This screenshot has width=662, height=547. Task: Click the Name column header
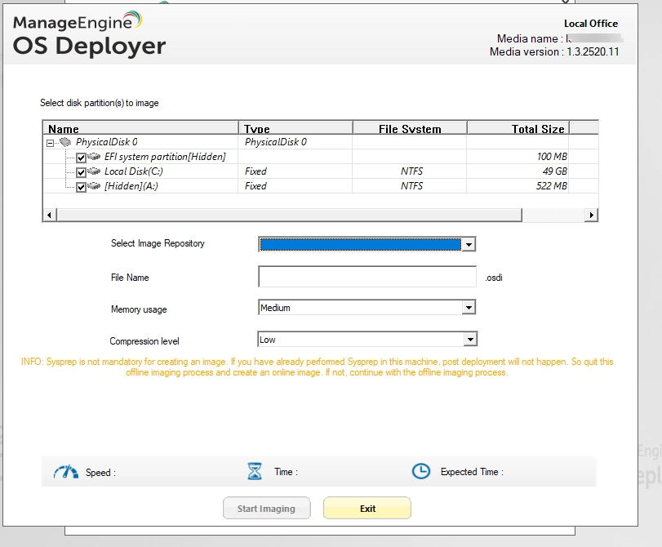(140, 128)
